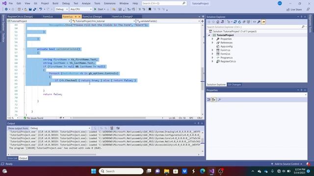Click the Refresh icon in Solution Explorer

[x=239, y=22]
